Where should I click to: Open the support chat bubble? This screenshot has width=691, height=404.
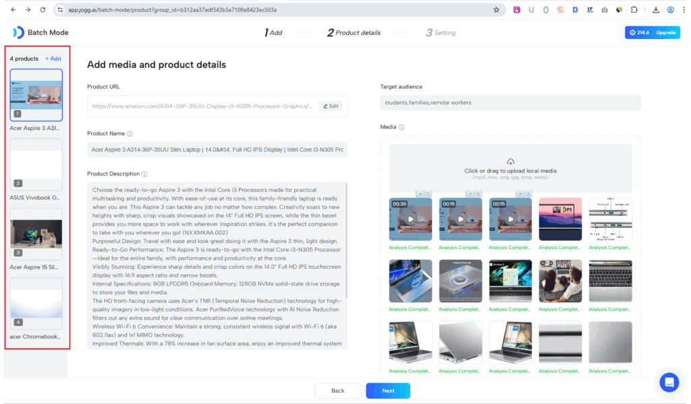pyautogui.click(x=669, y=382)
